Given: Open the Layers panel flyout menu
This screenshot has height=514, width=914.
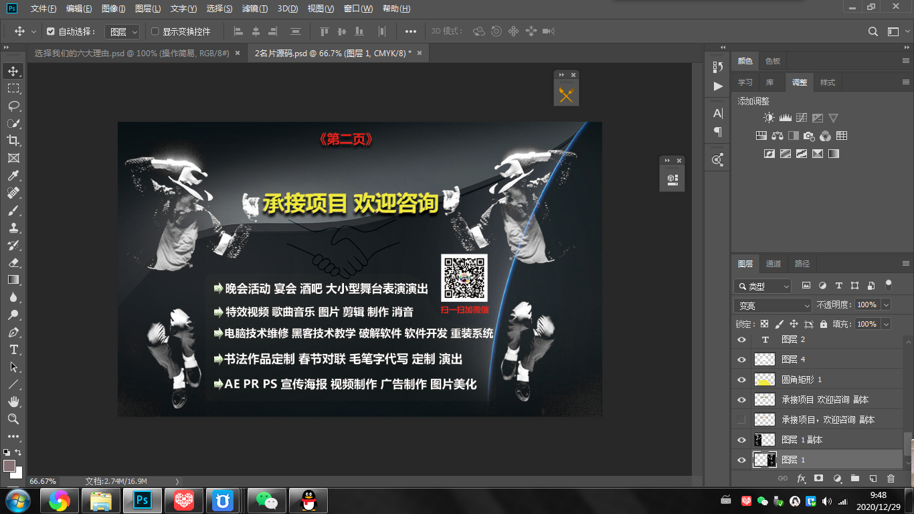Looking at the screenshot, I should (906, 264).
